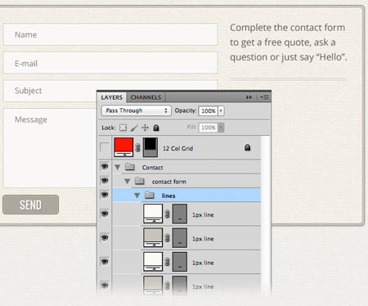
Task: Click the Message text area
Action: point(50,148)
